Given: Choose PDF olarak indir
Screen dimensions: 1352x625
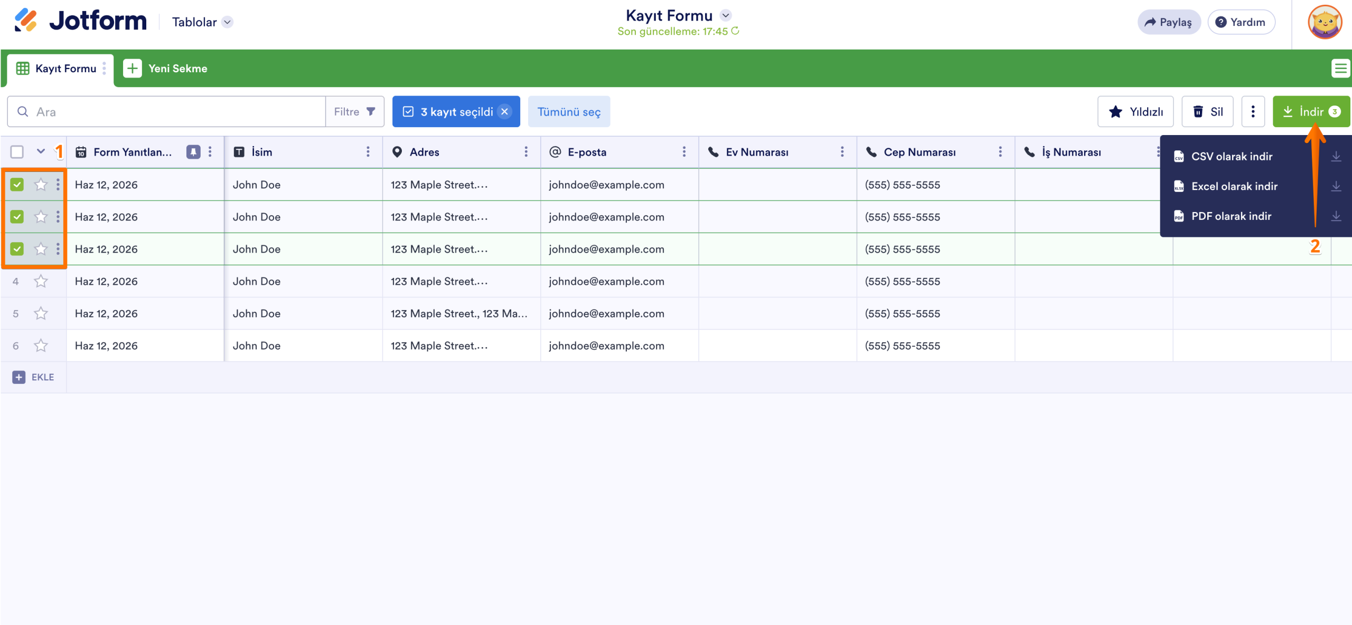Looking at the screenshot, I should coord(1231,216).
